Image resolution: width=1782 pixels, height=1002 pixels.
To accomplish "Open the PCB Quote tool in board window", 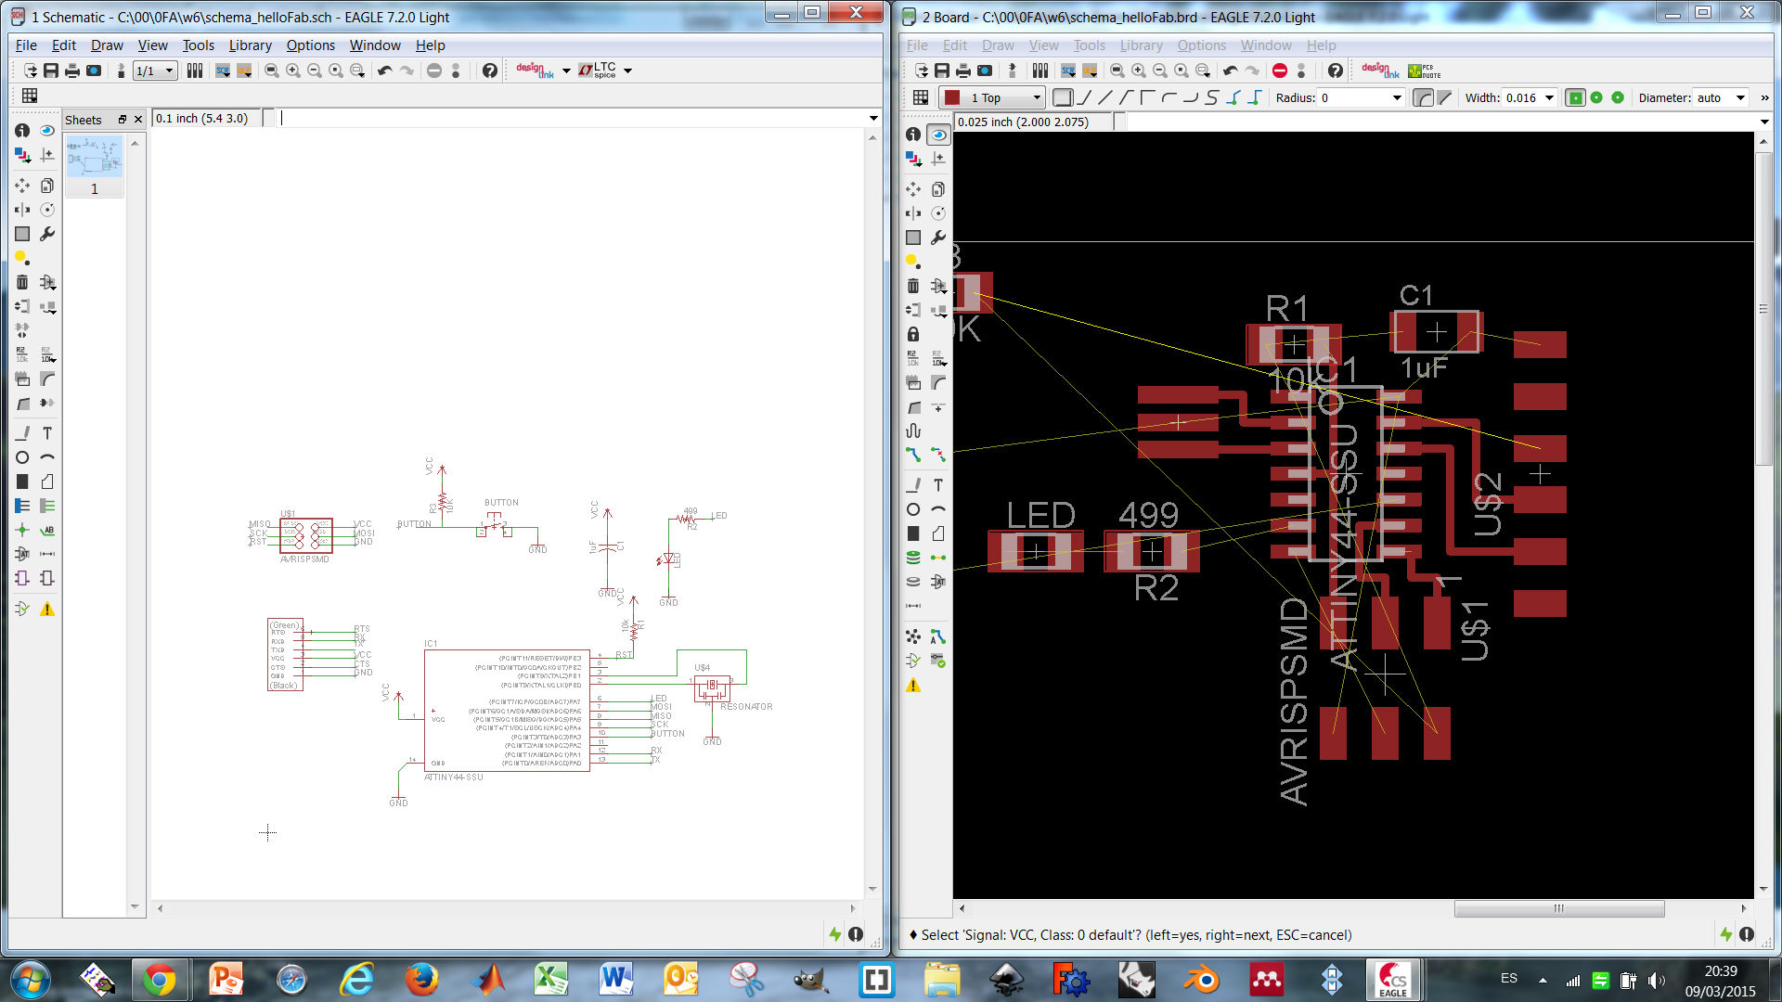I will [x=1424, y=71].
